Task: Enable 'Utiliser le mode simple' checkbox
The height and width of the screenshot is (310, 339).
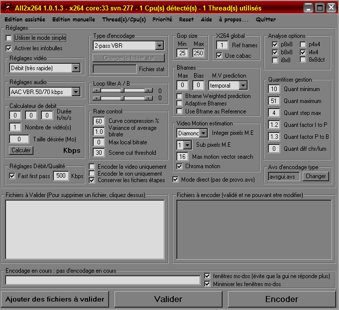Action: pos(8,38)
